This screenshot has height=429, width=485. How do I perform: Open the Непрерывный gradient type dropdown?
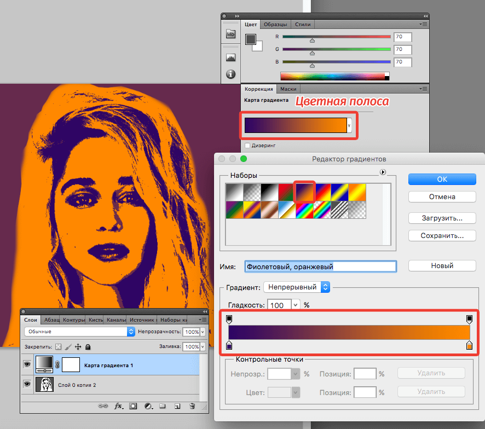[297, 287]
